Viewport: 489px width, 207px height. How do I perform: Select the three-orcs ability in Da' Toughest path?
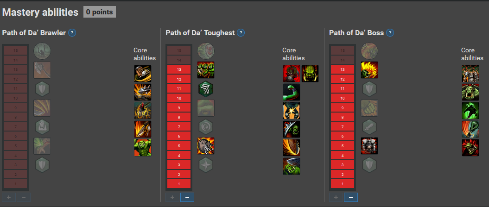[206, 70]
